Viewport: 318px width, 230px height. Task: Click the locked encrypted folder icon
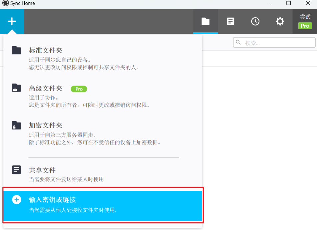[16, 125]
